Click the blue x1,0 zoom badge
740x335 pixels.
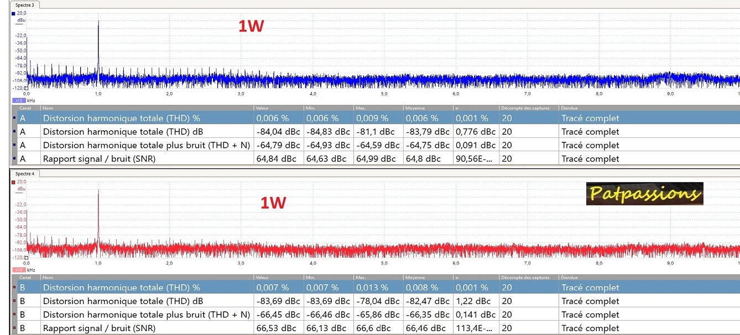[x=18, y=100]
